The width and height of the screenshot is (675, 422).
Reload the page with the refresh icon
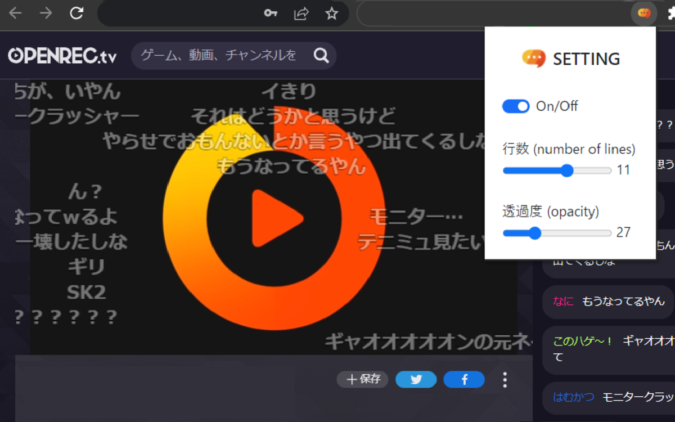pyautogui.click(x=76, y=13)
